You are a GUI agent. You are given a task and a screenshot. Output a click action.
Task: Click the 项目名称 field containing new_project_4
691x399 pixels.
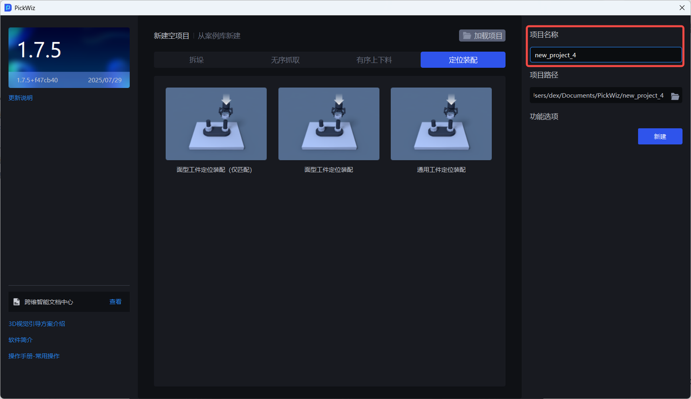(606, 55)
